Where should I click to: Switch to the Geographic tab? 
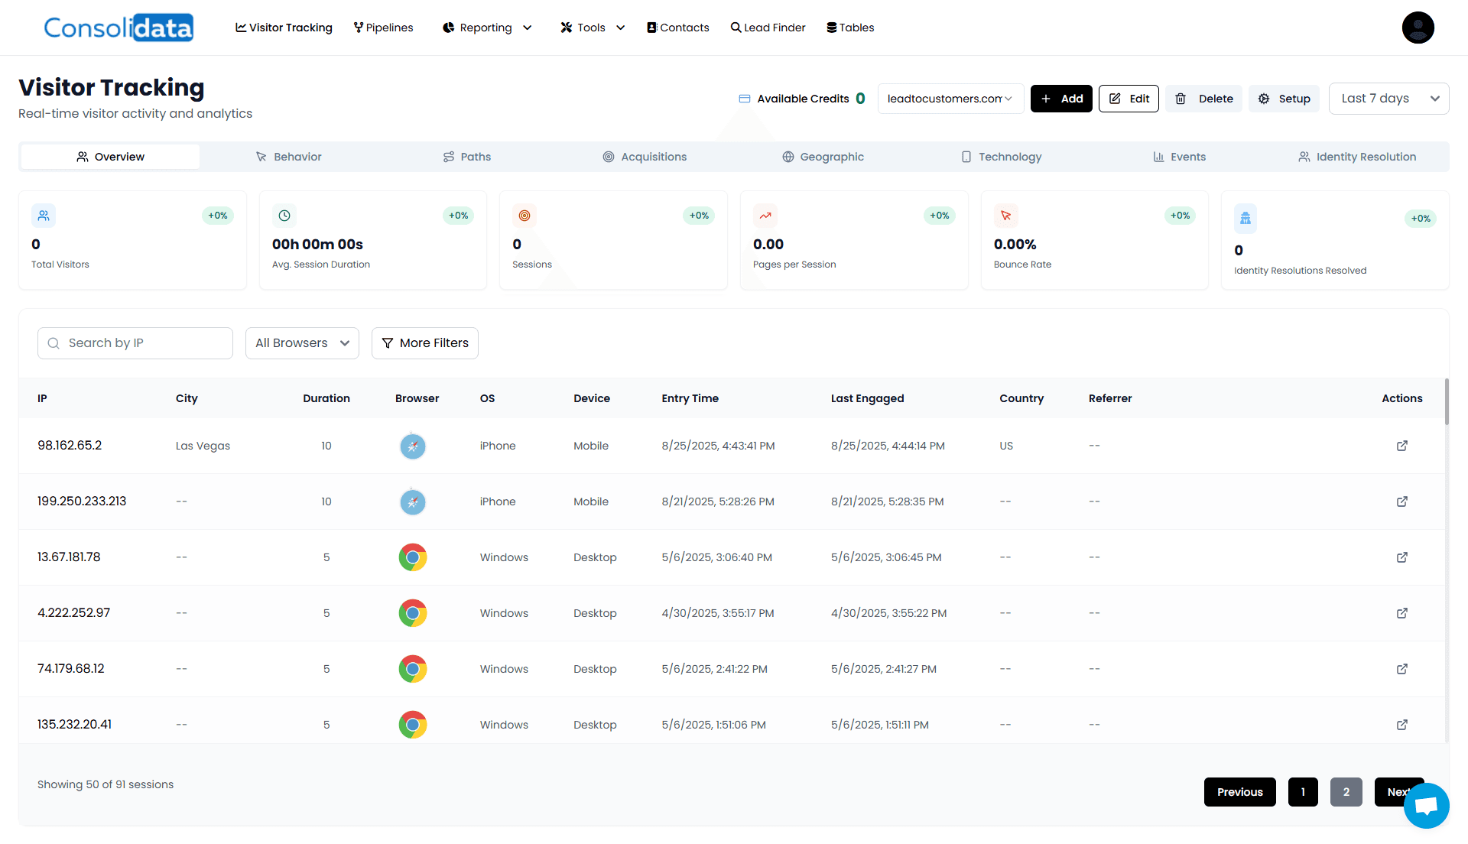(823, 157)
